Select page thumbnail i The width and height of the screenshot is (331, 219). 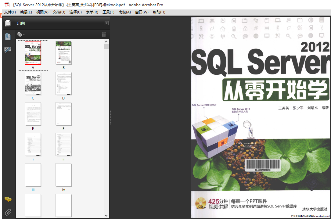click(x=33, y=144)
